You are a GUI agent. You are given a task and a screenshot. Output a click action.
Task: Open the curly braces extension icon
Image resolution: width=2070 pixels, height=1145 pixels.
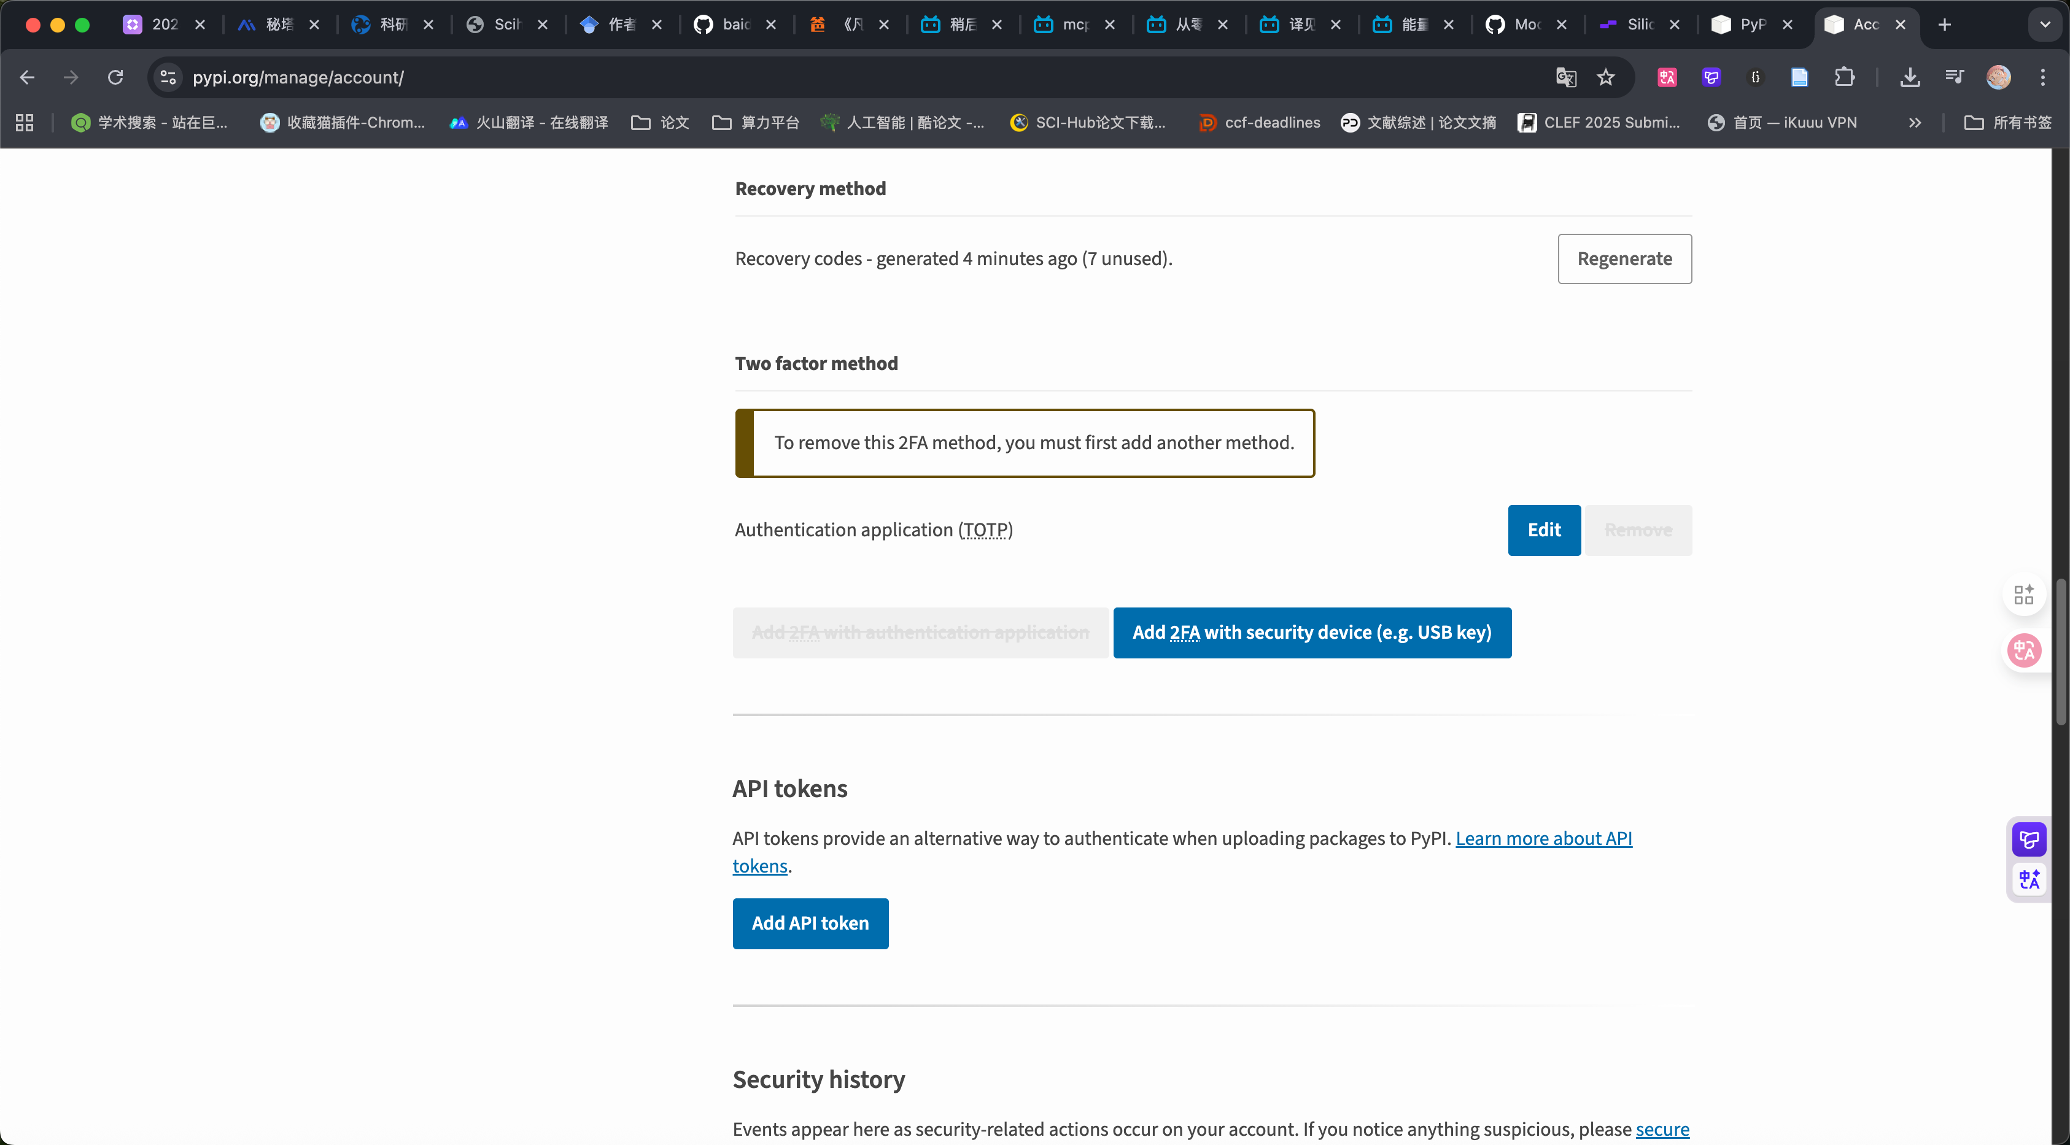(1755, 77)
